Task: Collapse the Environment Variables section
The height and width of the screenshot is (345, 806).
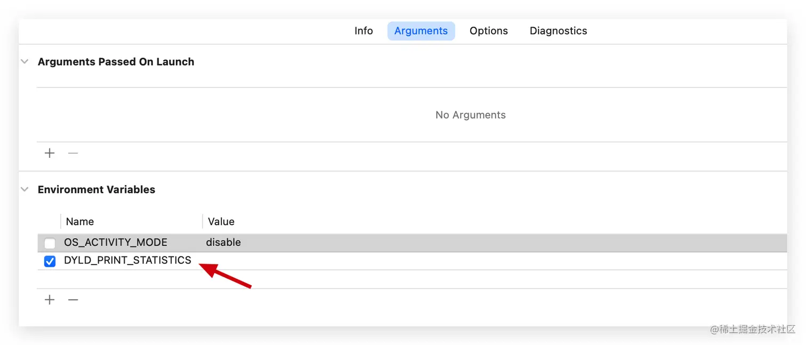Action: [25, 189]
